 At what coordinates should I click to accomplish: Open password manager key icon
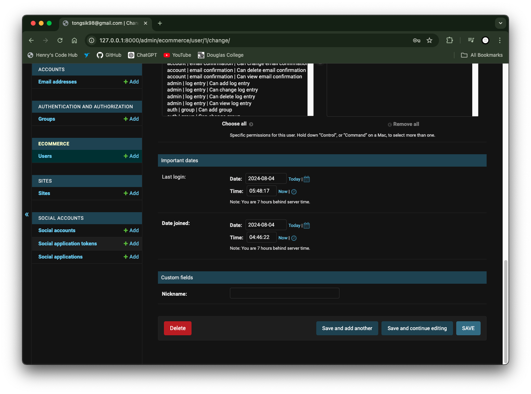click(x=417, y=40)
